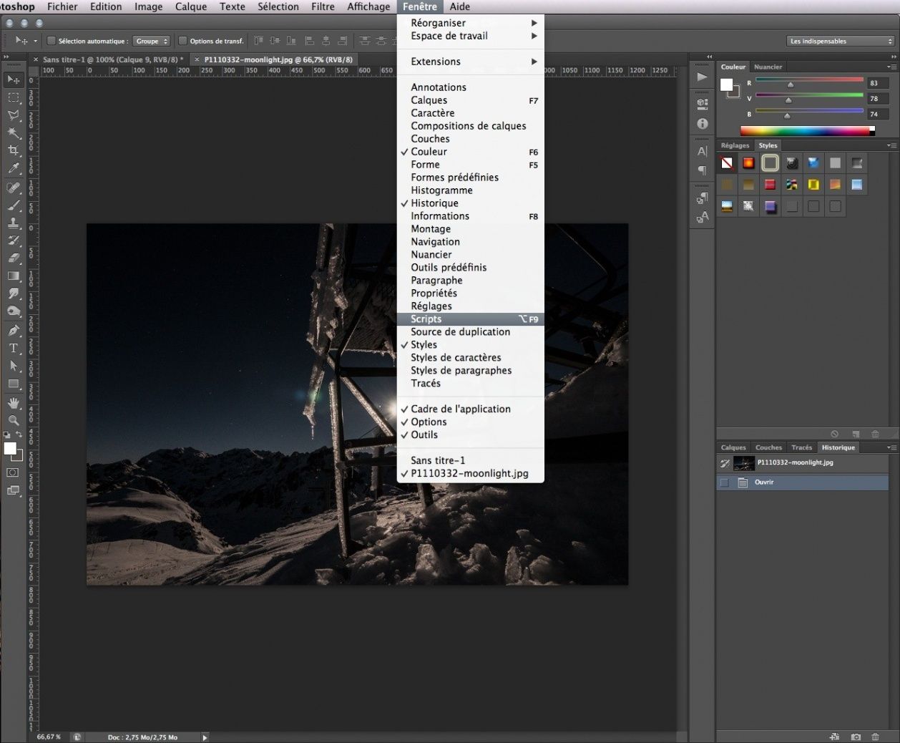Image resolution: width=900 pixels, height=743 pixels.
Task: Select the Magic Wand tool
Action: (14, 132)
